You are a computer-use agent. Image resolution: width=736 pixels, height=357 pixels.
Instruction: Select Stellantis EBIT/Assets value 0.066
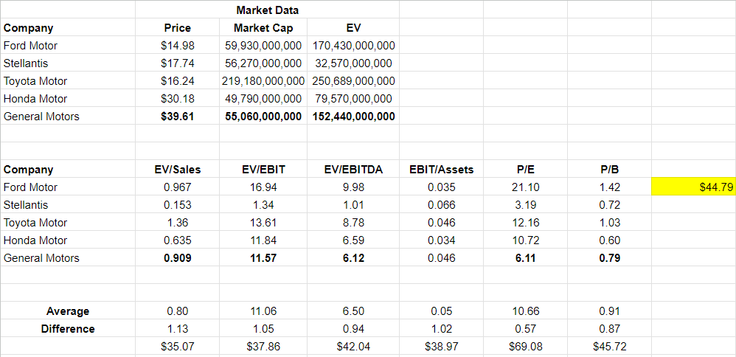[x=441, y=205]
